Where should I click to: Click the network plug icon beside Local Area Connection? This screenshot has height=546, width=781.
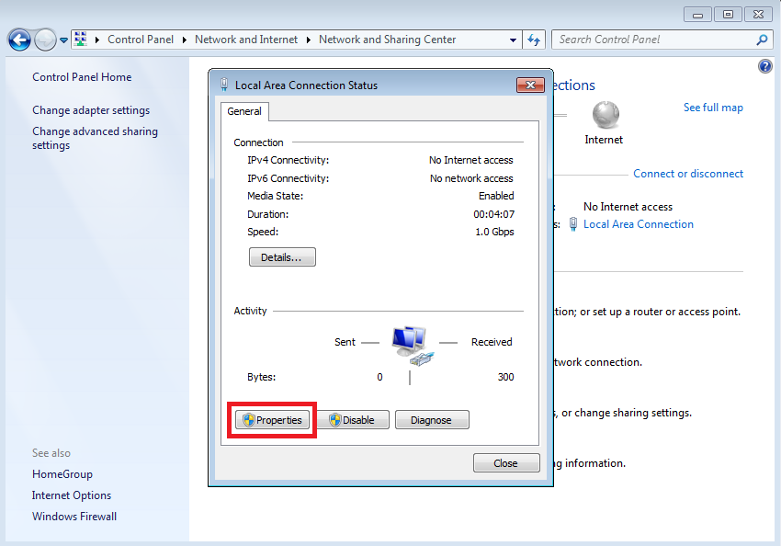tap(573, 224)
